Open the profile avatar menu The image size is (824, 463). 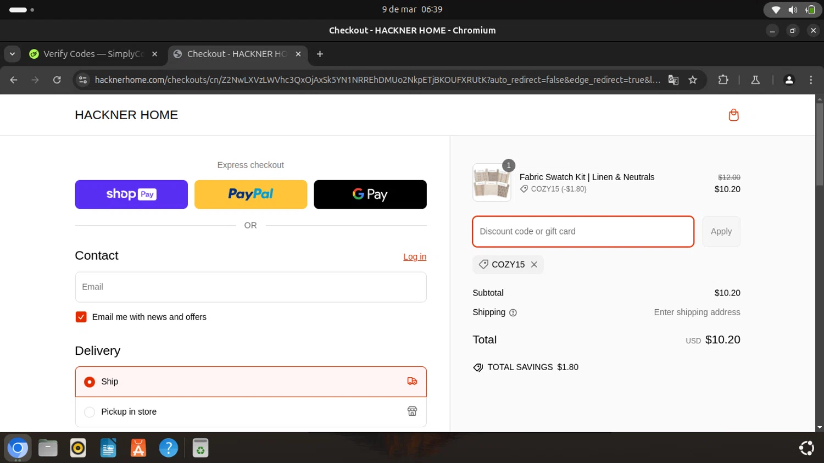pyautogui.click(x=789, y=80)
